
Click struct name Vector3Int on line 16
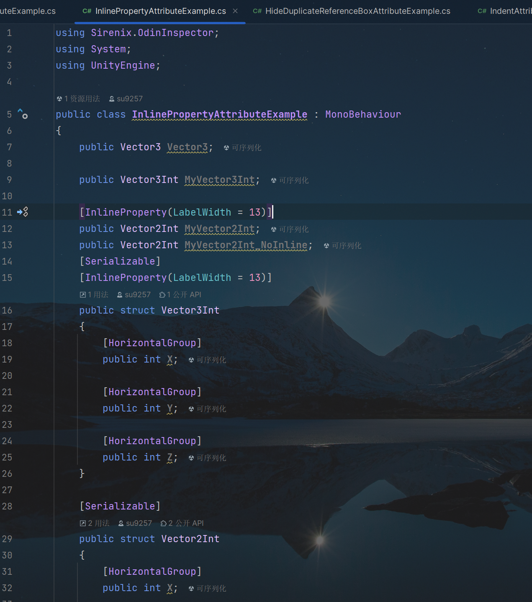(190, 310)
